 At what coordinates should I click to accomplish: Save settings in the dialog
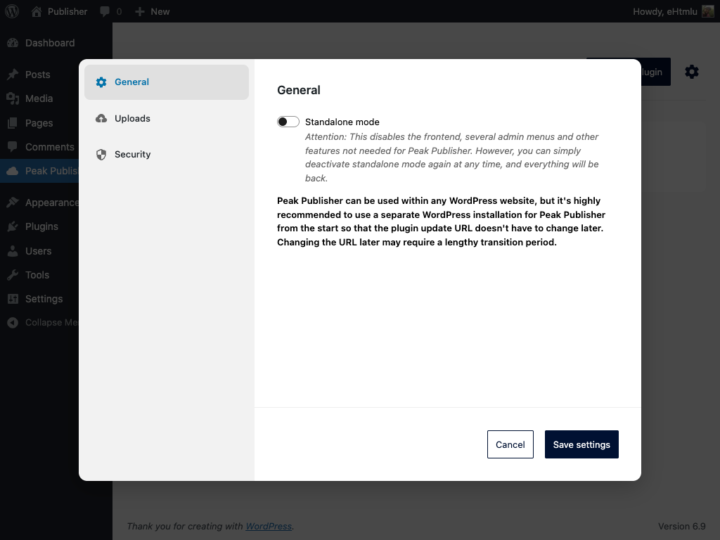[581, 444]
